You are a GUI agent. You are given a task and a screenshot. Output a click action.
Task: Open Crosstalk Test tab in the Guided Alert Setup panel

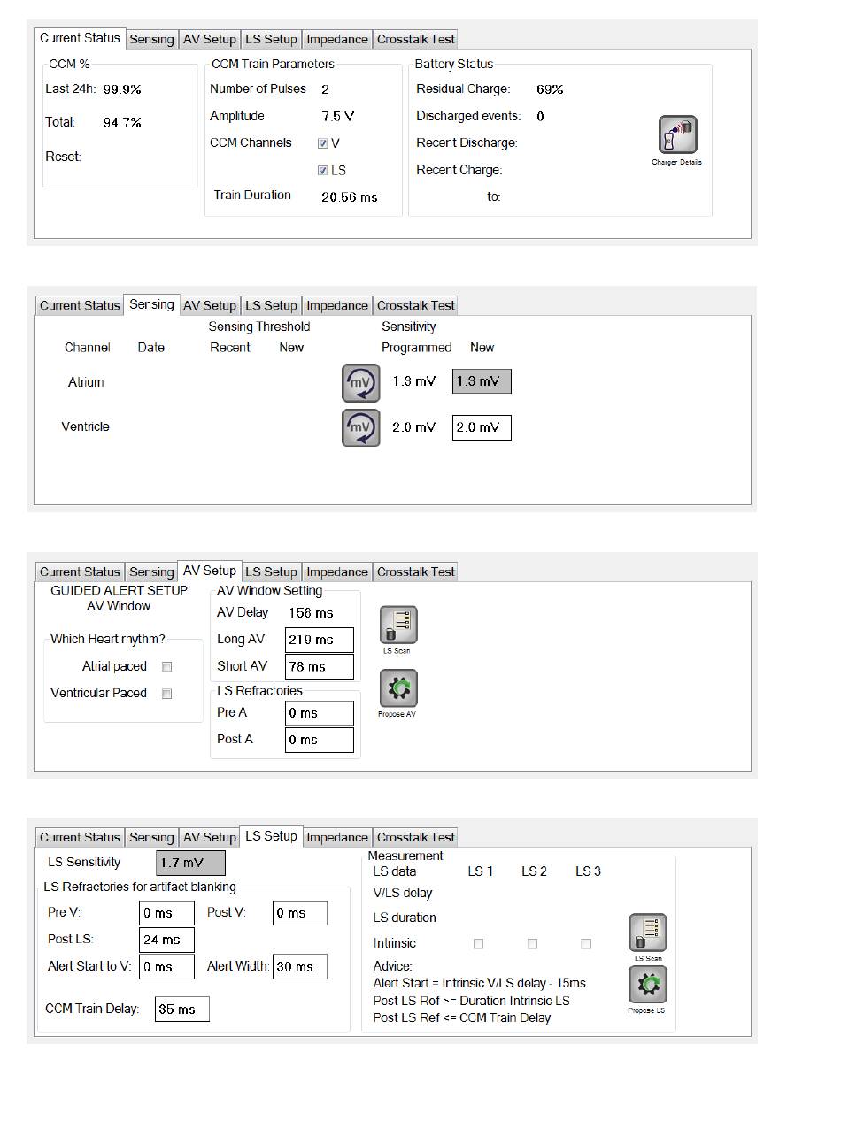[x=416, y=572]
